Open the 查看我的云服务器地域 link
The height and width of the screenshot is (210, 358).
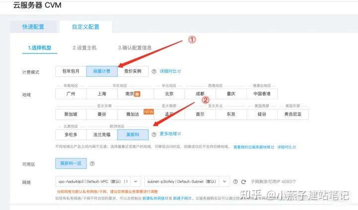(x=254, y=147)
